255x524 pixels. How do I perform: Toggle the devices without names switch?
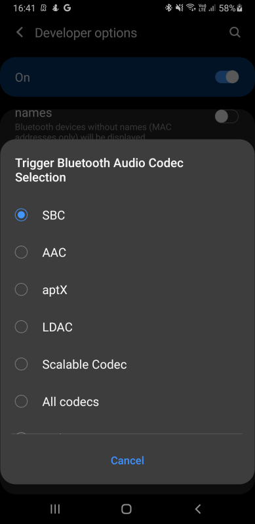point(227,117)
